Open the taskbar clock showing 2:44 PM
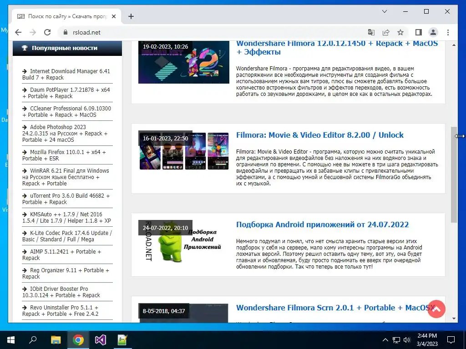This screenshot has height=349, width=466. (427, 340)
